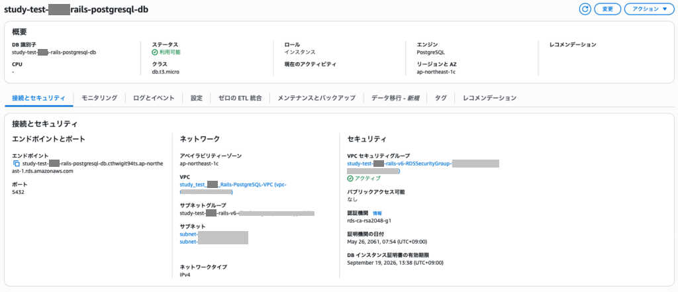678x292 pixels.
Task: Switch to メンテナンスとバックアップ tab
Action: pos(316,98)
